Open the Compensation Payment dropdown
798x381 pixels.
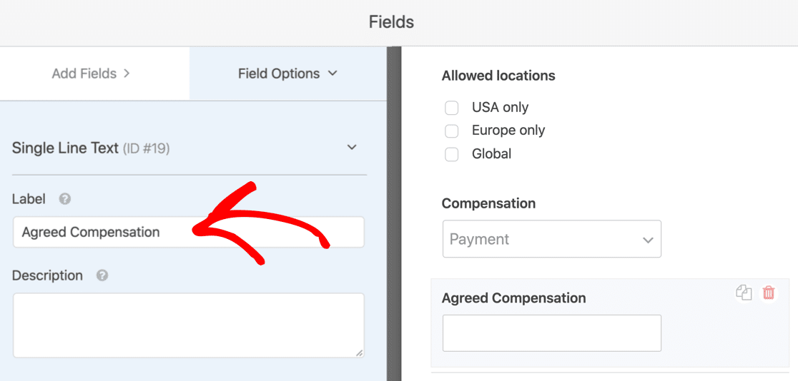(552, 239)
